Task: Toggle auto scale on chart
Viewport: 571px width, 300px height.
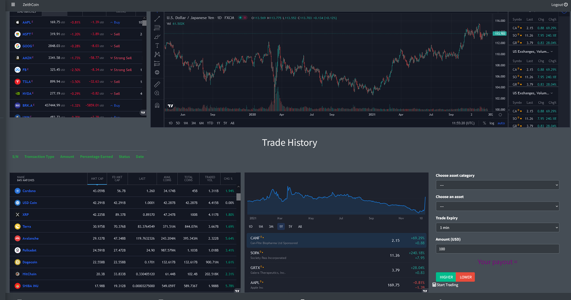Action: pyautogui.click(x=501, y=123)
